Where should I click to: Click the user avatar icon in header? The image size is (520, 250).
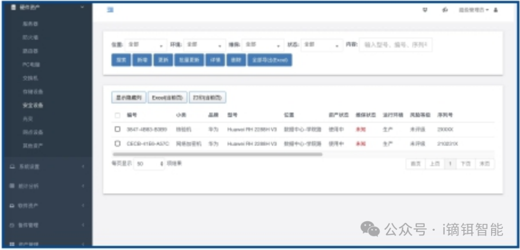pyautogui.click(x=496, y=10)
